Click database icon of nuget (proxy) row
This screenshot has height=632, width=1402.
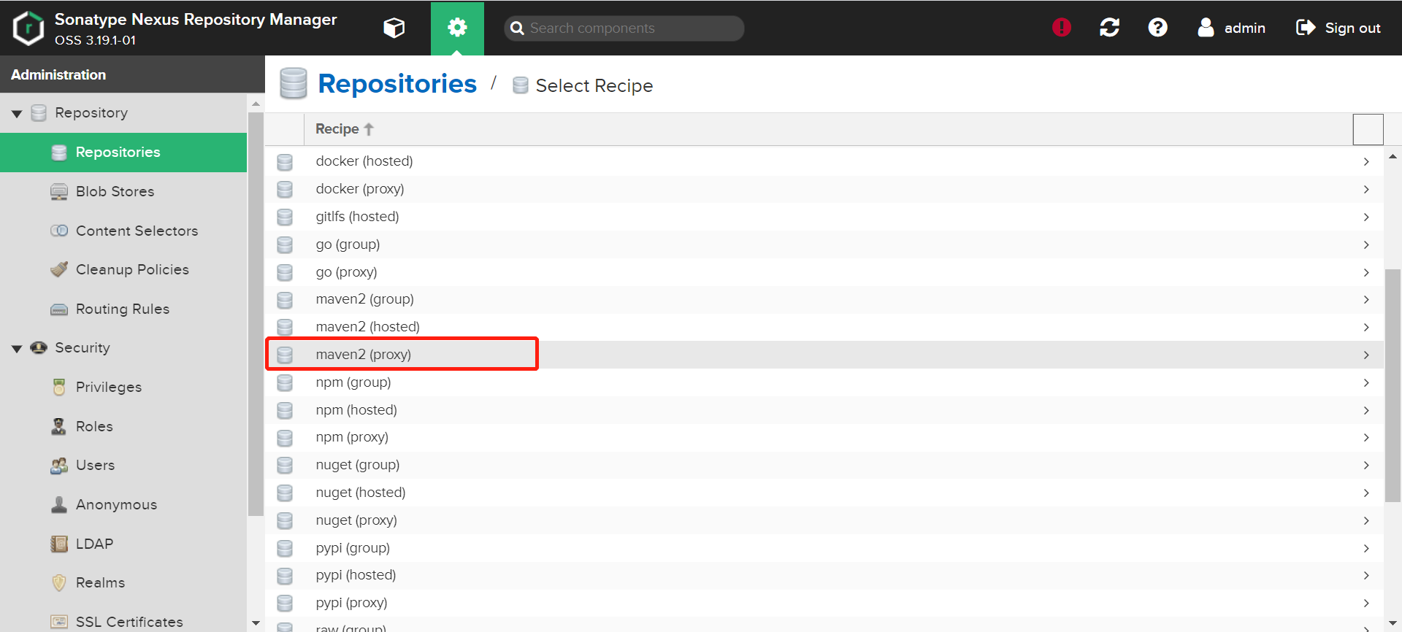pos(285,520)
